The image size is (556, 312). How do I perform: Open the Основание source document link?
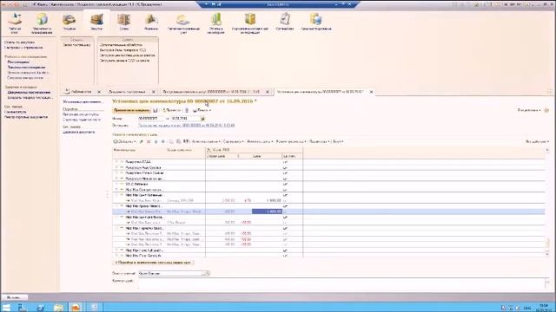pos(186,125)
